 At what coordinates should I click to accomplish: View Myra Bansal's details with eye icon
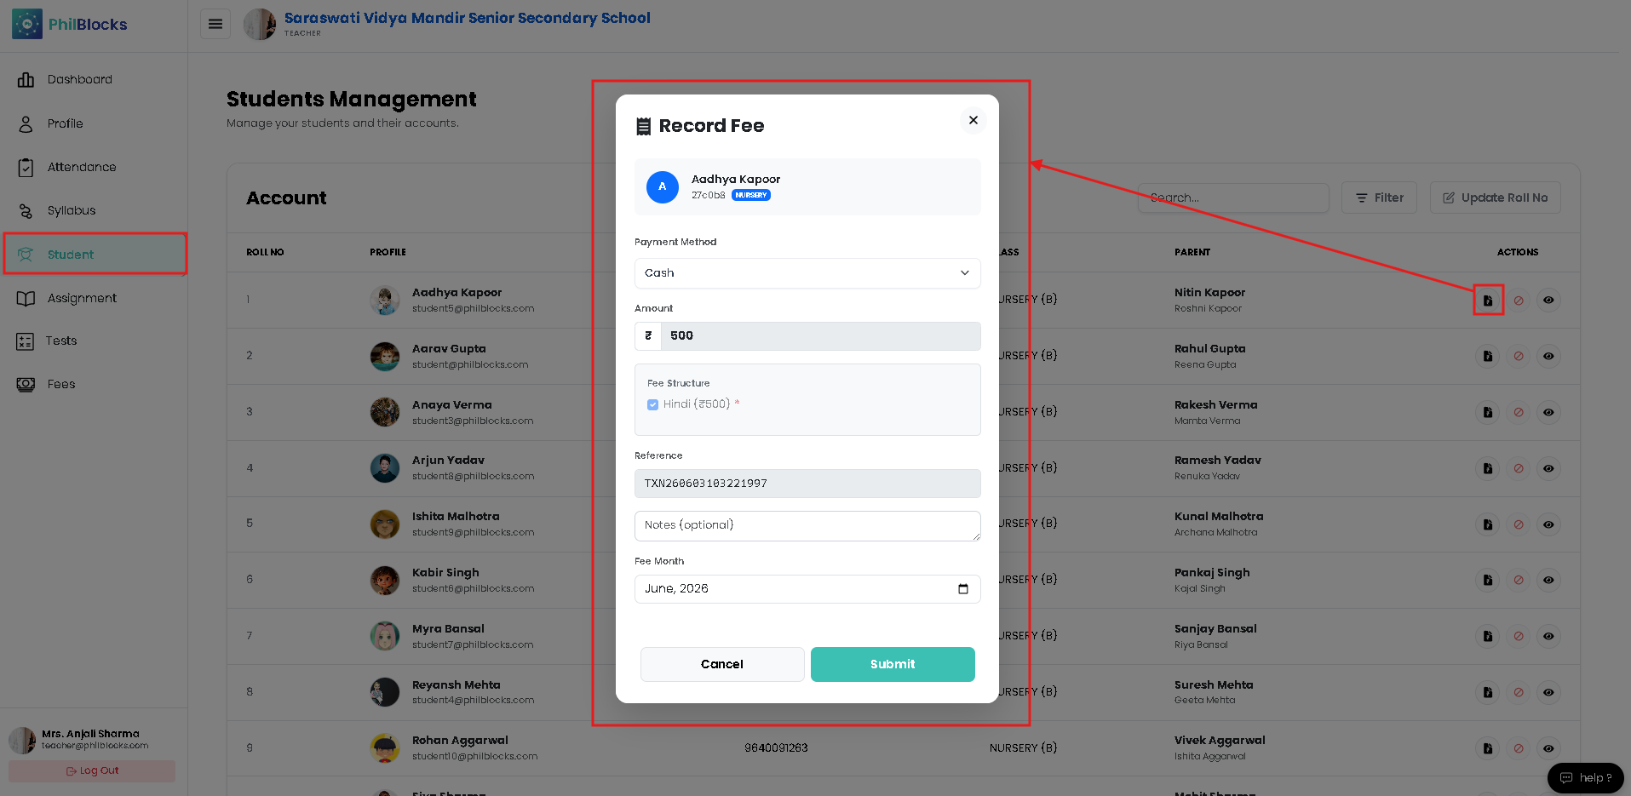(x=1548, y=636)
